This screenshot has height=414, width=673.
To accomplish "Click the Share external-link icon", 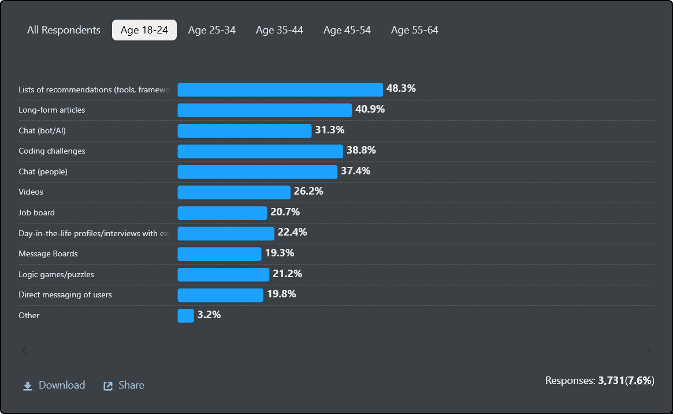I will pyautogui.click(x=108, y=386).
